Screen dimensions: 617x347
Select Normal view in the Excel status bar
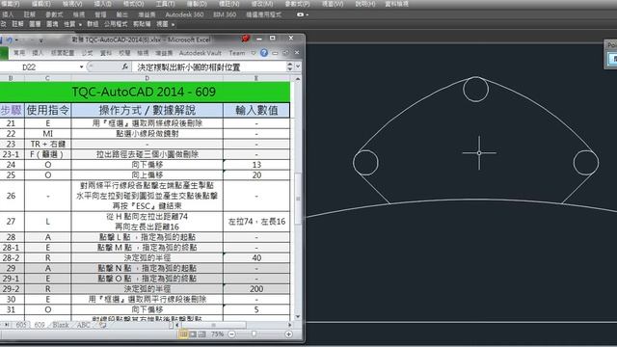(x=183, y=334)
